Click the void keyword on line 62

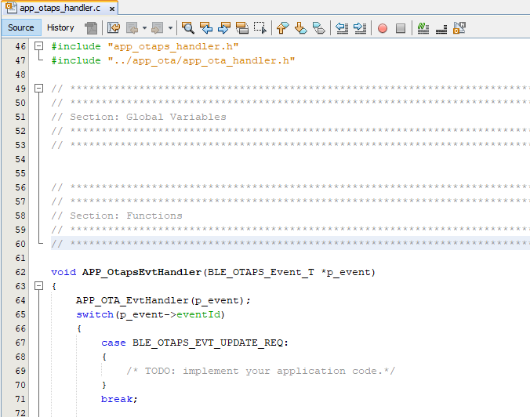coord(64,272)
